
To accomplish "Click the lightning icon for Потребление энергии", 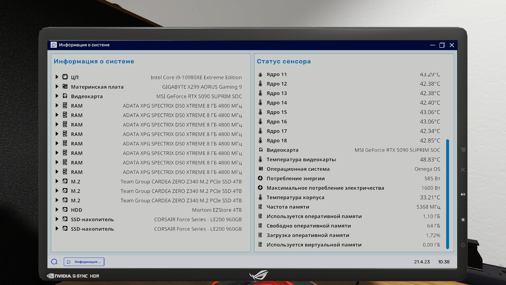I will coord(260,178).
